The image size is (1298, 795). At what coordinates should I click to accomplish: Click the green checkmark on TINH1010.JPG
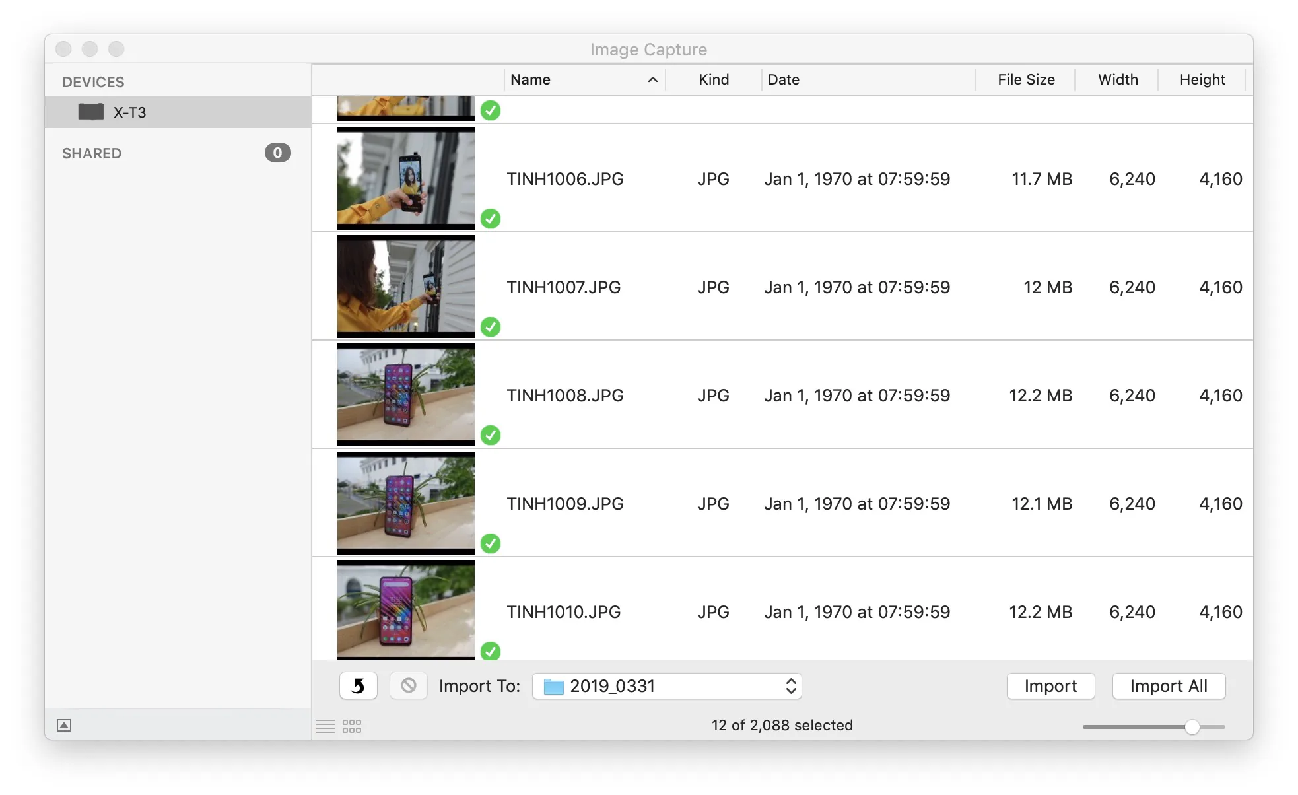(491, 651)
